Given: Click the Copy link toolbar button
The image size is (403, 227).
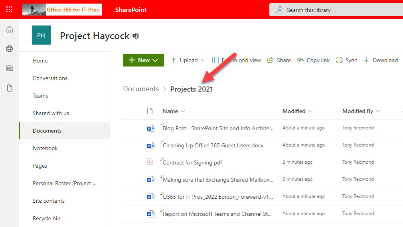Looking at the screenshot, I should coord(314,60).
